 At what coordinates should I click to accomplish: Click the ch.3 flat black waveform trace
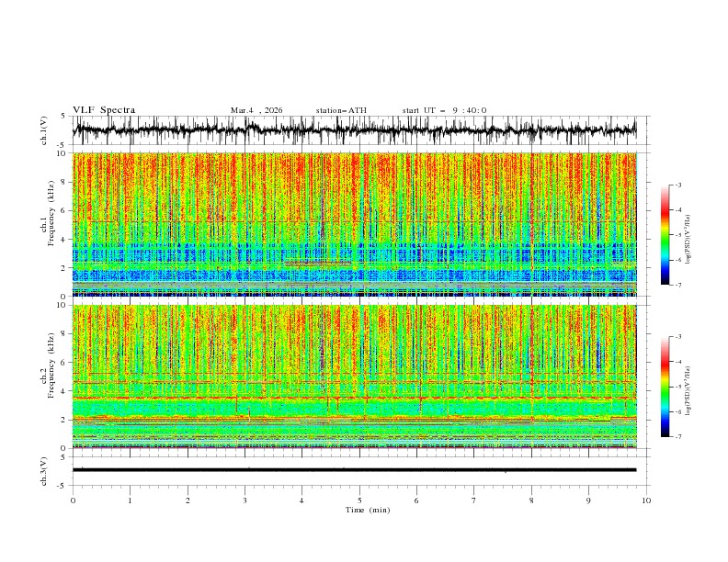tap(354, 470)
